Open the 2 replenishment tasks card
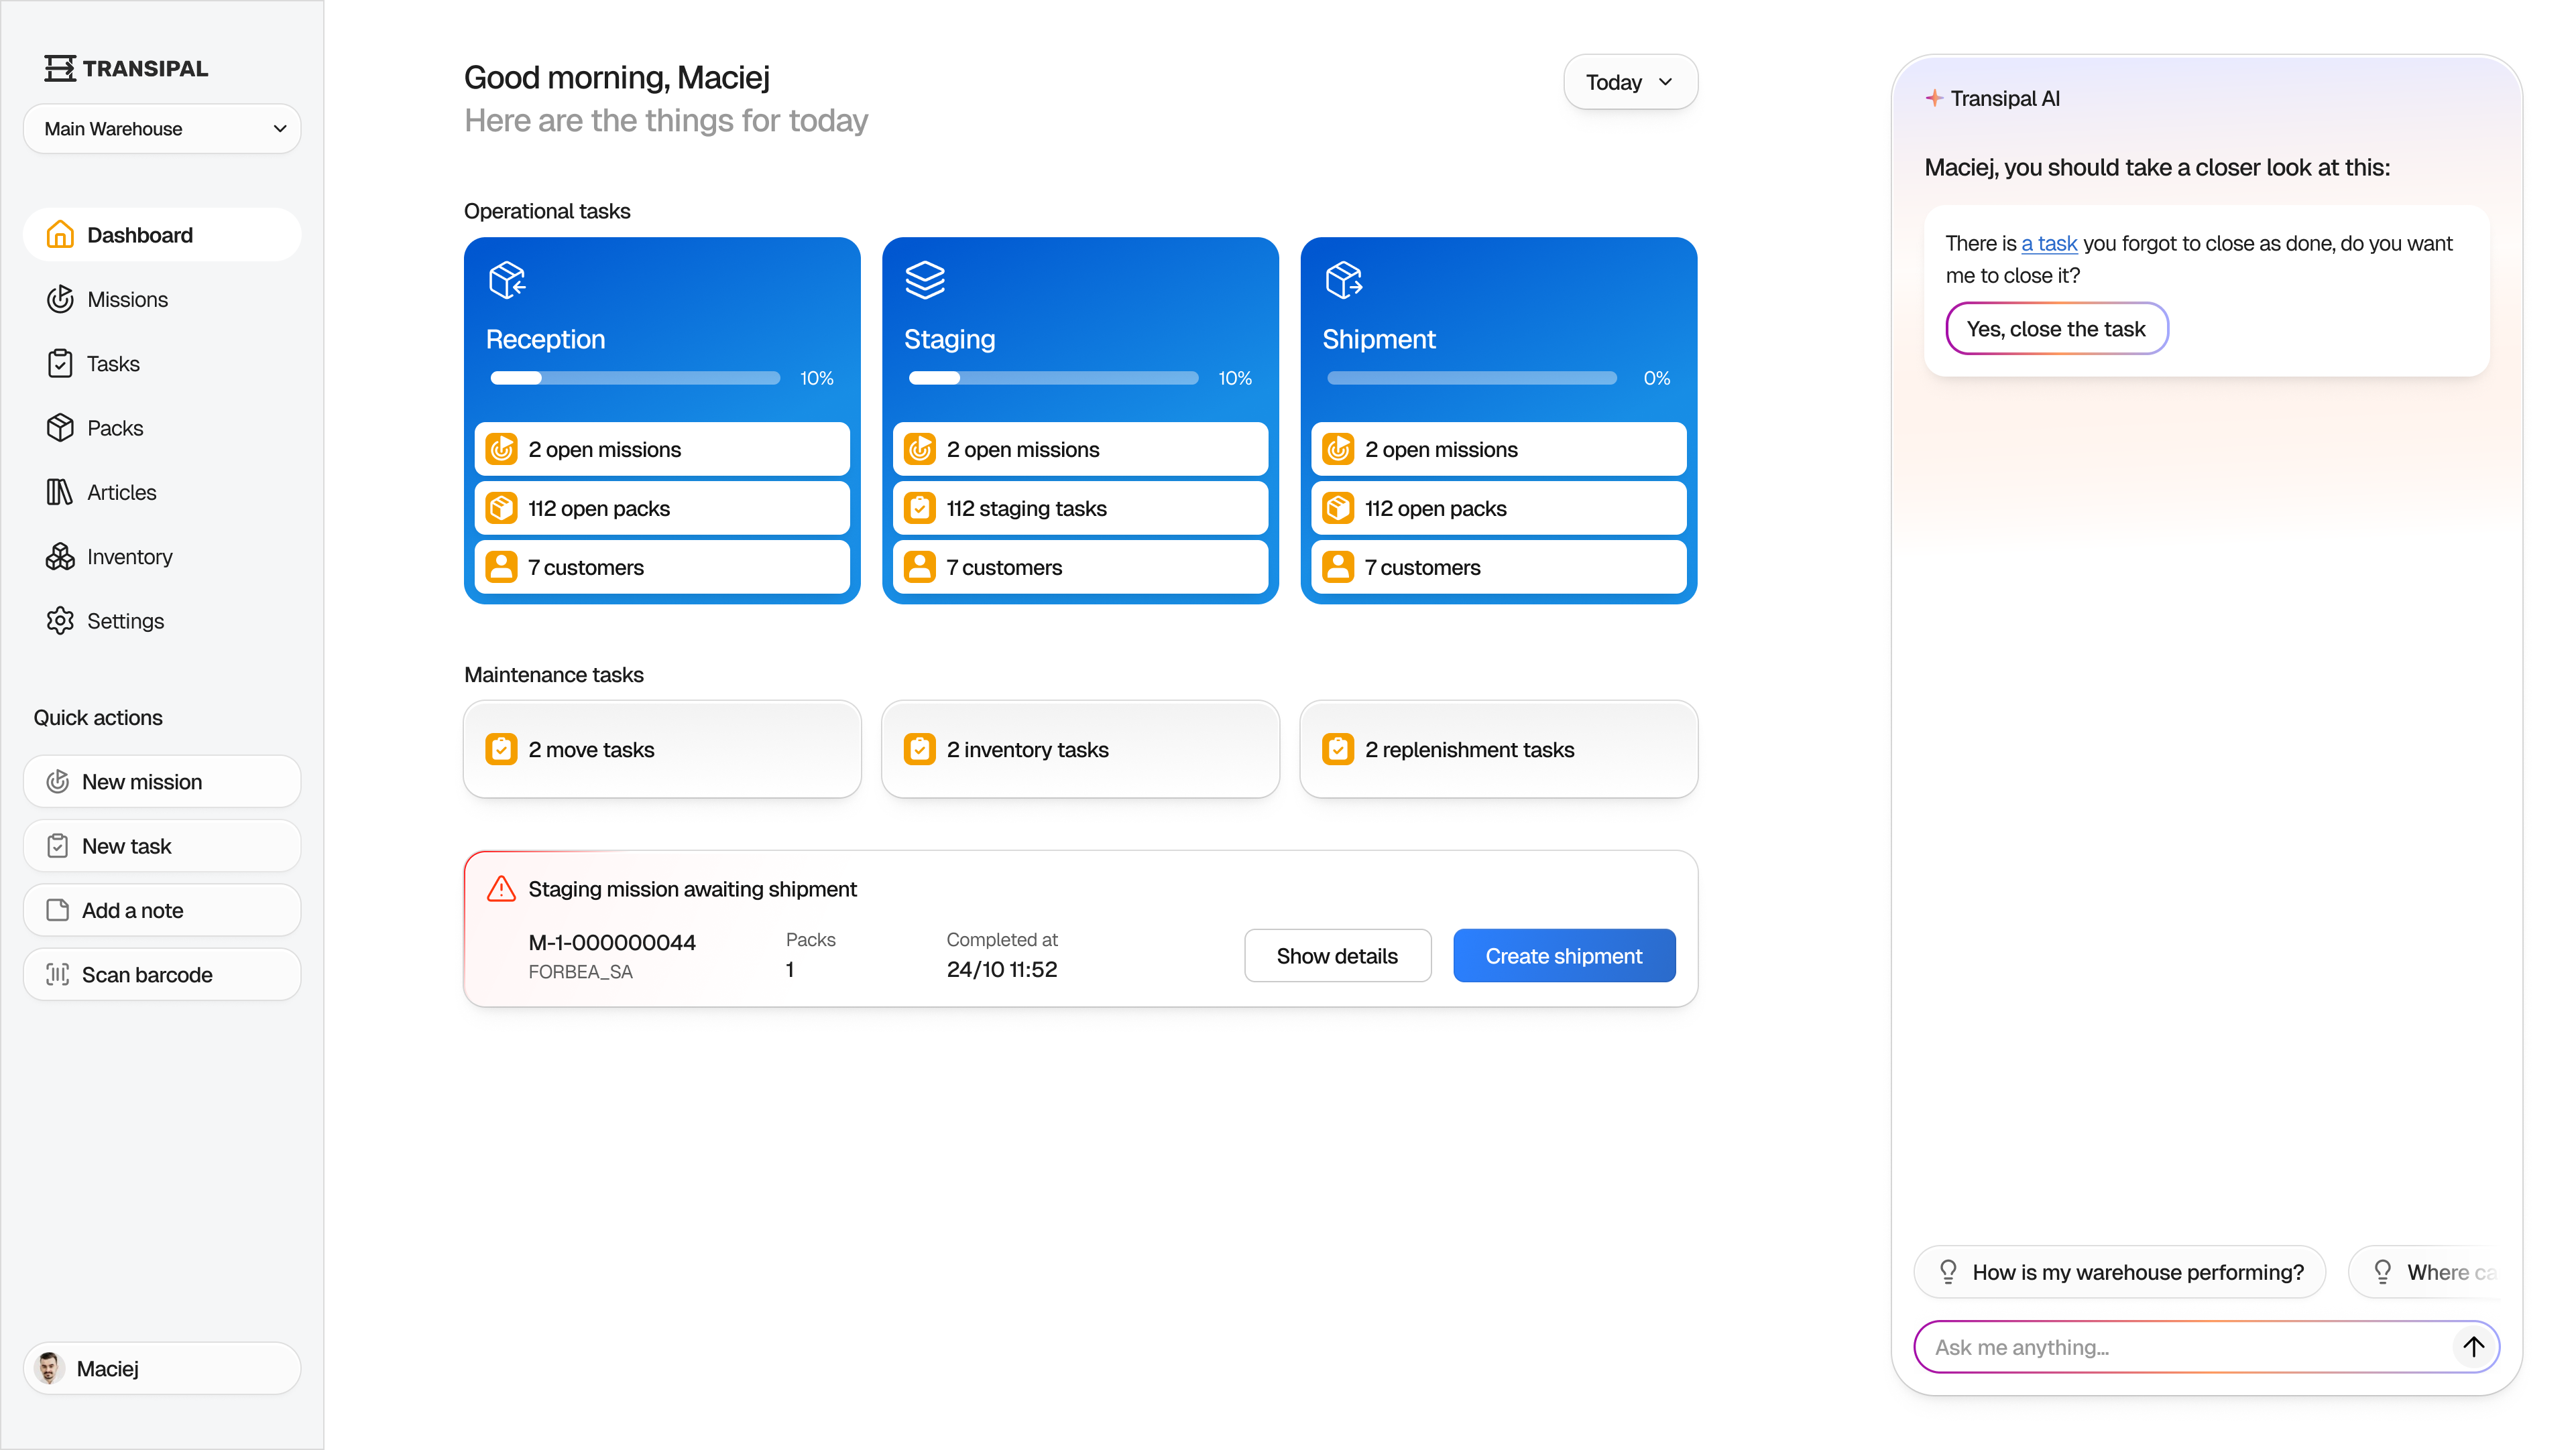 coord(1498,750)
